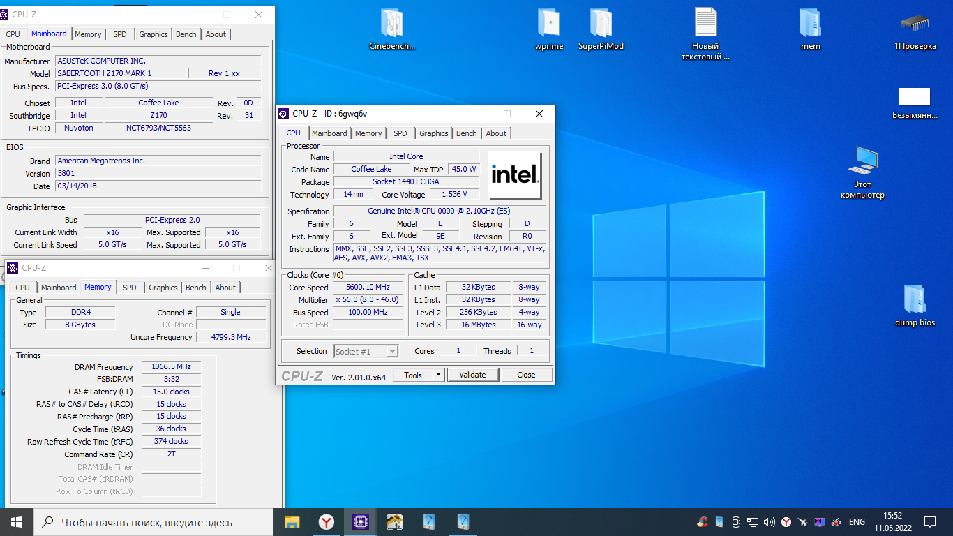
Task: Select Bench tab in the Mainboard window
Action: 186,34
